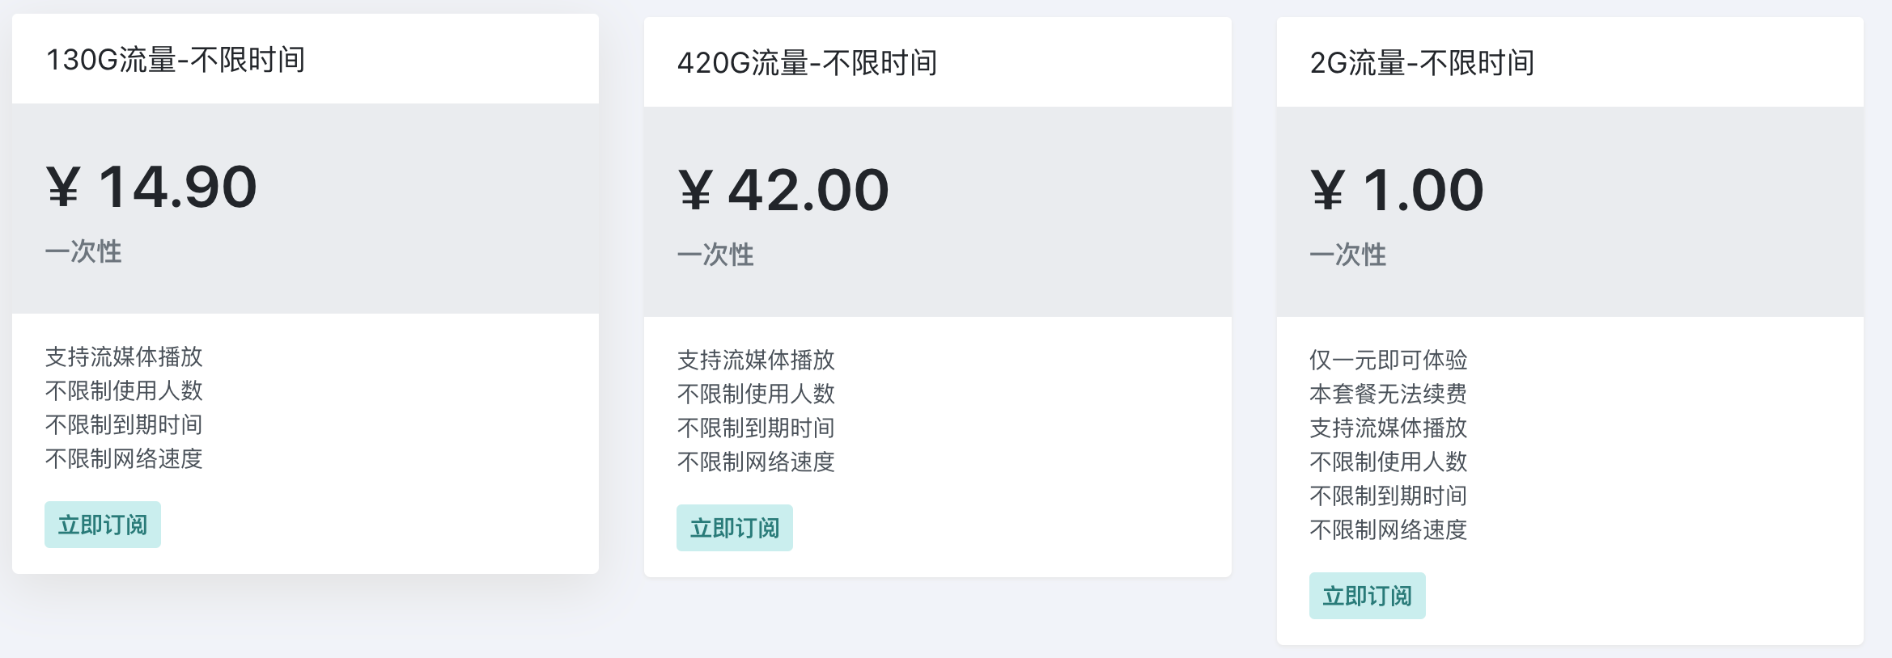Click 不限制网络速度 in the 2G plan
This screenshot has height=658, width=1892.
1390,531
